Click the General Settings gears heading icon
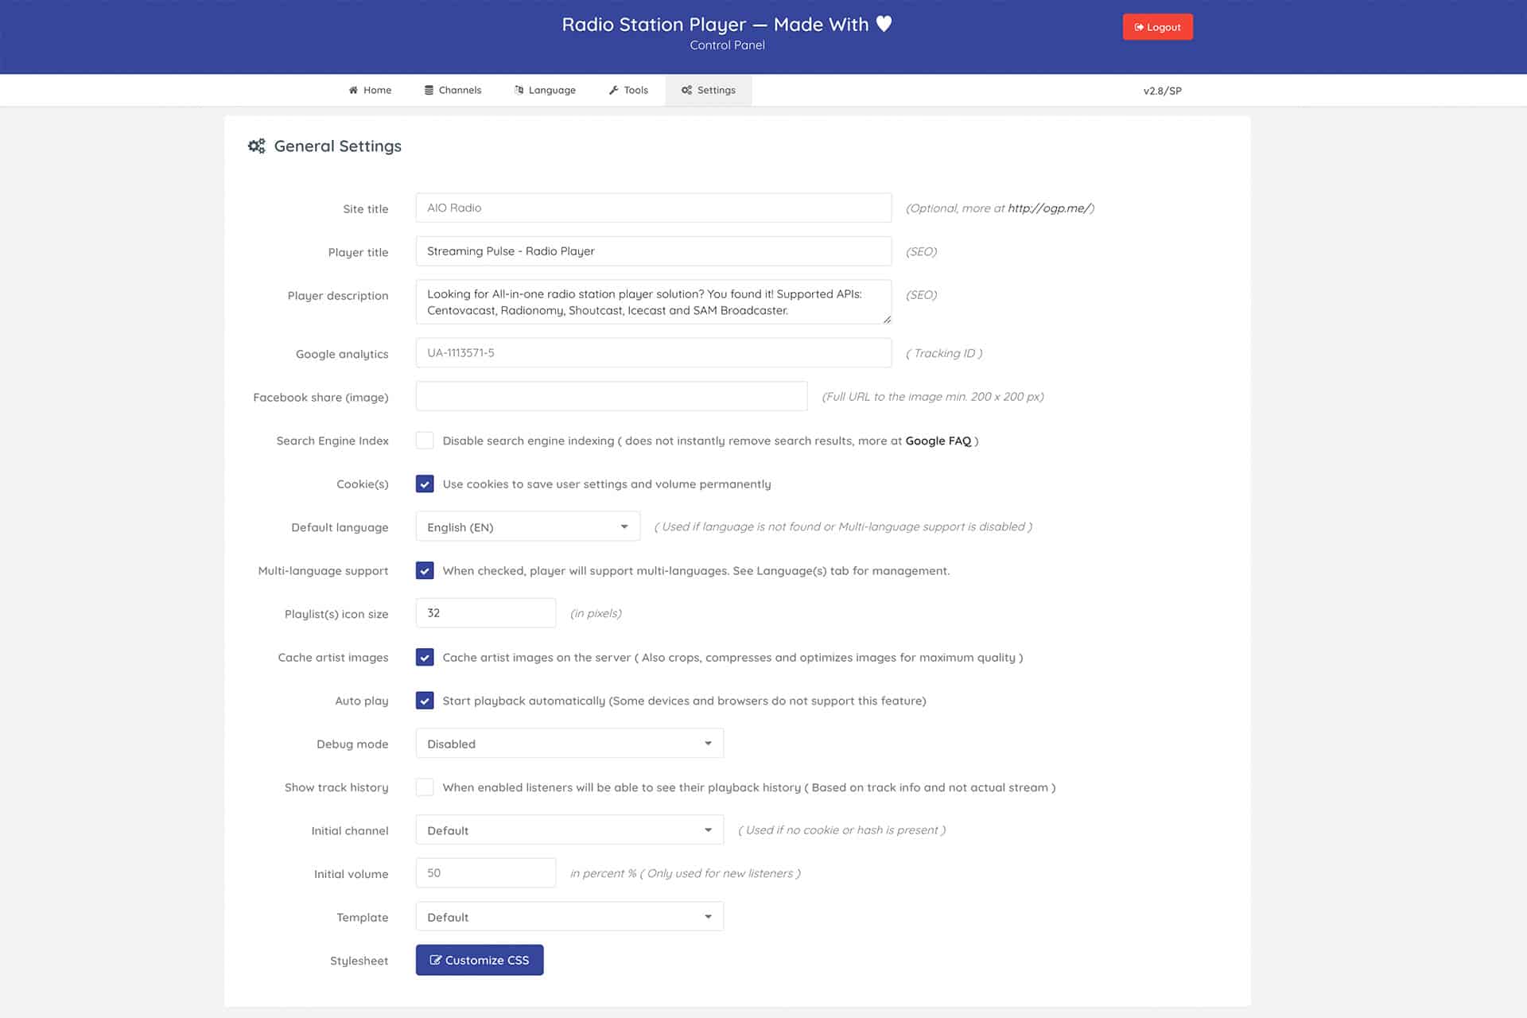 pos(257,146)
